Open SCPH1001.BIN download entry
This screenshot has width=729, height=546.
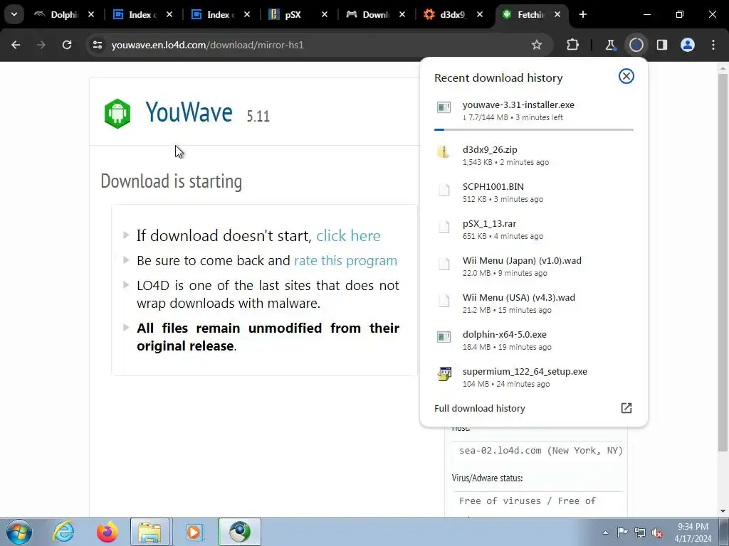click(533, 193)
